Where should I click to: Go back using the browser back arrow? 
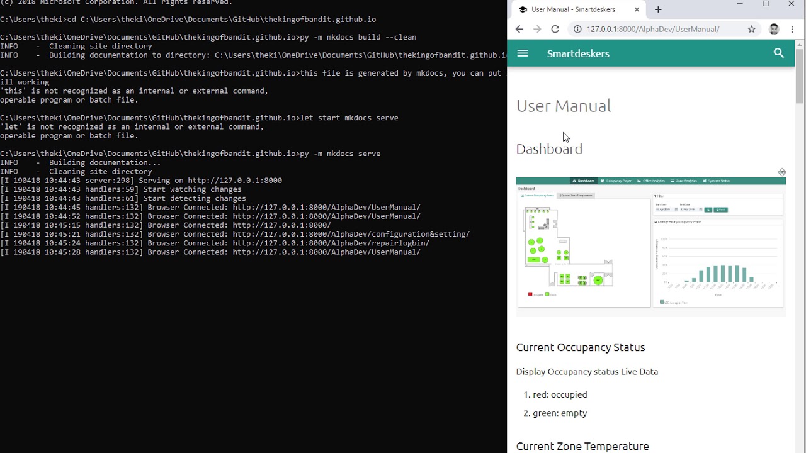click(519, 29)
